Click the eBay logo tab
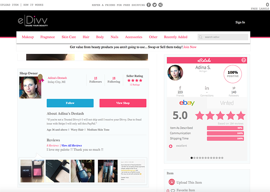 pyautogui.click(x=187, y=103)
